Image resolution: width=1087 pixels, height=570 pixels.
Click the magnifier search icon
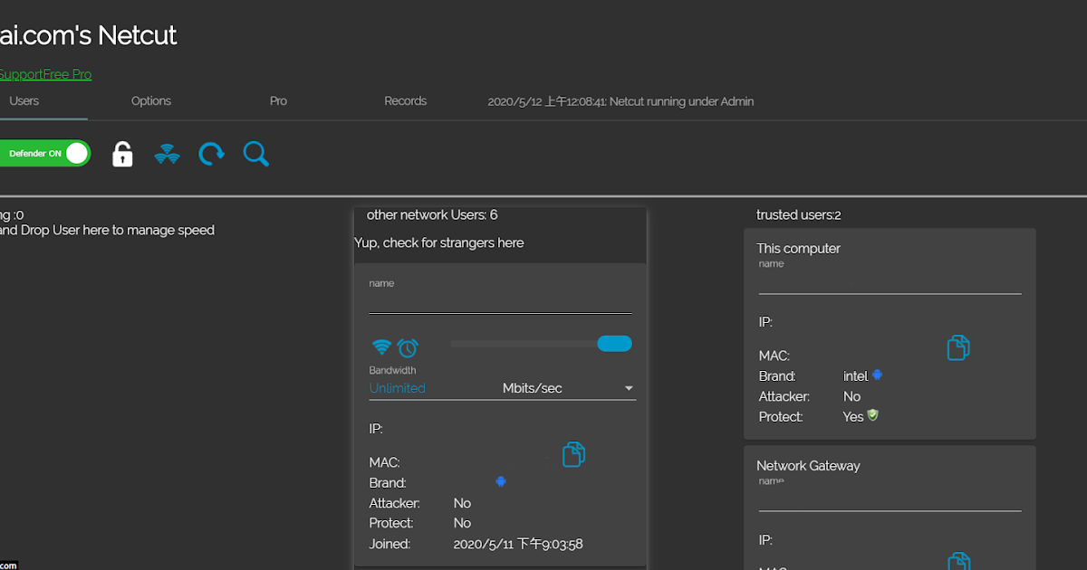pyautogui.click(x=256, y=154)
